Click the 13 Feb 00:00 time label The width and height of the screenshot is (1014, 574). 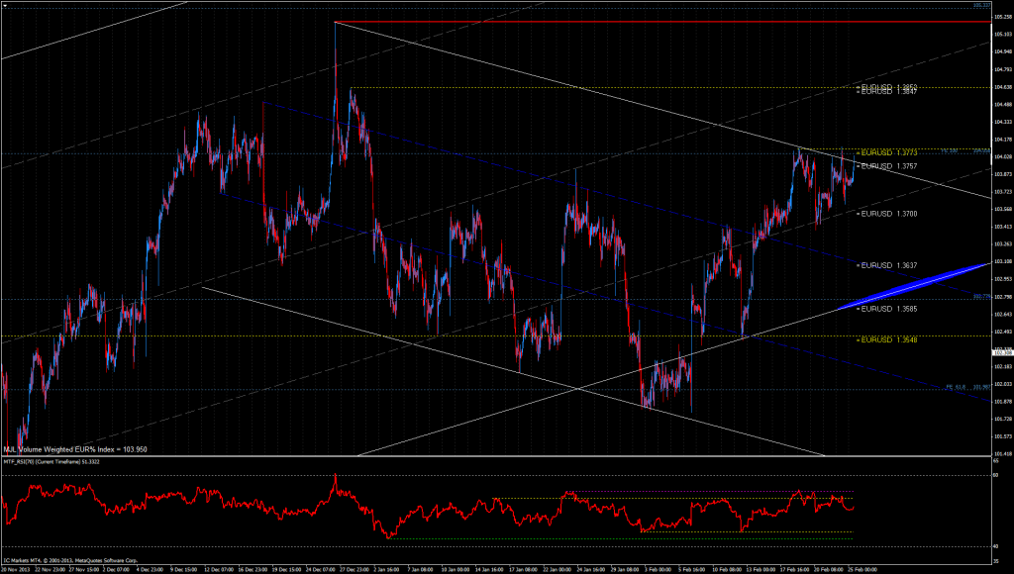(760, 569)
